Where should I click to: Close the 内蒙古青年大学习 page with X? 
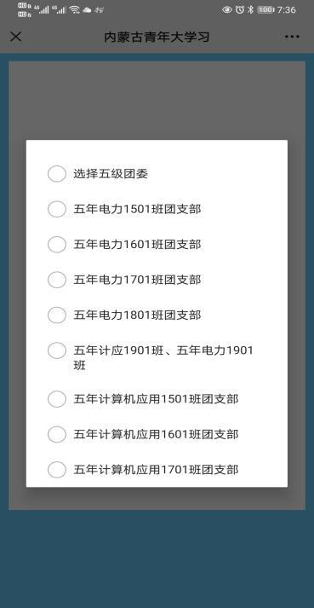coord(15,37)
